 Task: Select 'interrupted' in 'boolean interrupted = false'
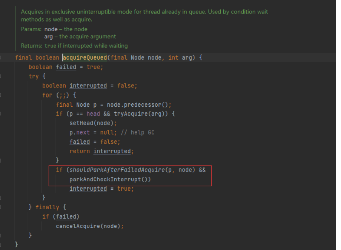pos(88,86)
